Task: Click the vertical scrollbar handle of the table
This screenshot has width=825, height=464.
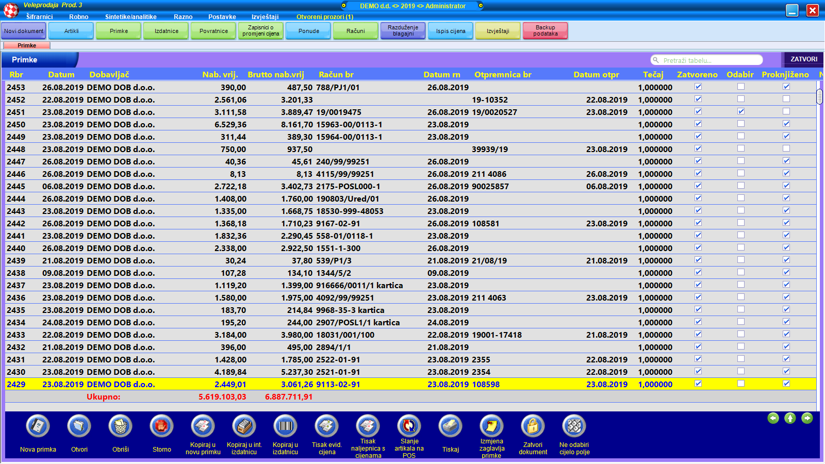Action: coord(820,96)
